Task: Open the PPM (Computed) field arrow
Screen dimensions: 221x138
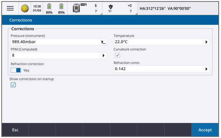Action: (104, 55)
